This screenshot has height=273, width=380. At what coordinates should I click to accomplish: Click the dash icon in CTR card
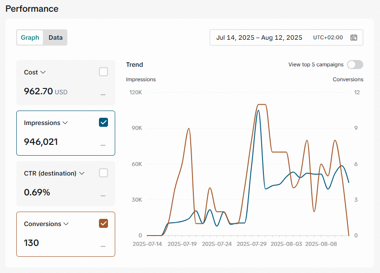103,196
